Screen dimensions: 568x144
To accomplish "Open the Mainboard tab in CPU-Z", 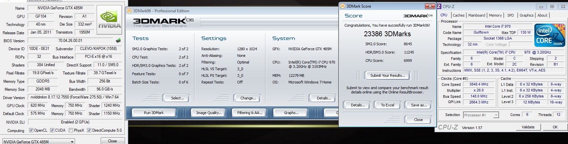I will 477,15.
